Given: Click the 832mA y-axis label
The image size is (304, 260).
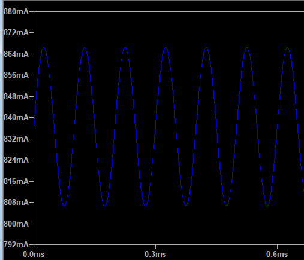Looking at the screenshot, I should [x=16, y=139].
